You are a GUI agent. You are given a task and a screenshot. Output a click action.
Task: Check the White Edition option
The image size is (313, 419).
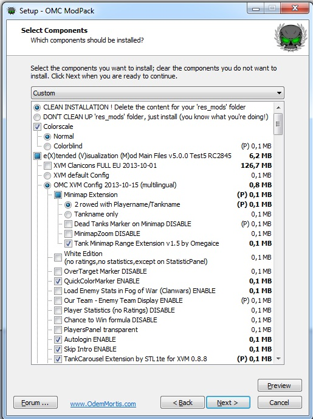tap(58, 258)
